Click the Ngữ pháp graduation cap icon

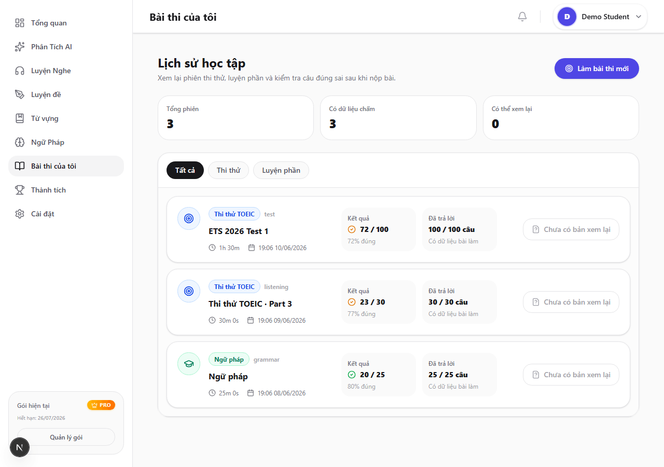(189, 364)
